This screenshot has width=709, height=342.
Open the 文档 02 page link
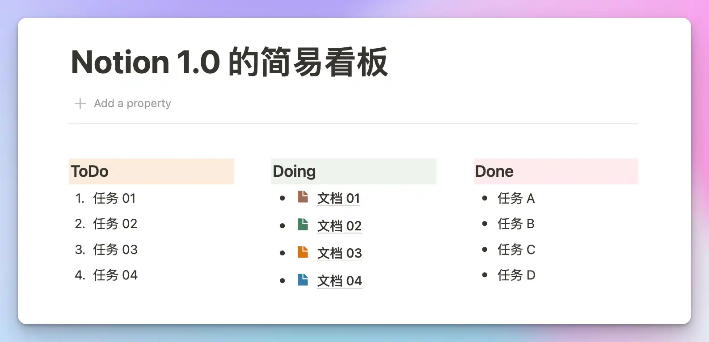tap(339, 226)
